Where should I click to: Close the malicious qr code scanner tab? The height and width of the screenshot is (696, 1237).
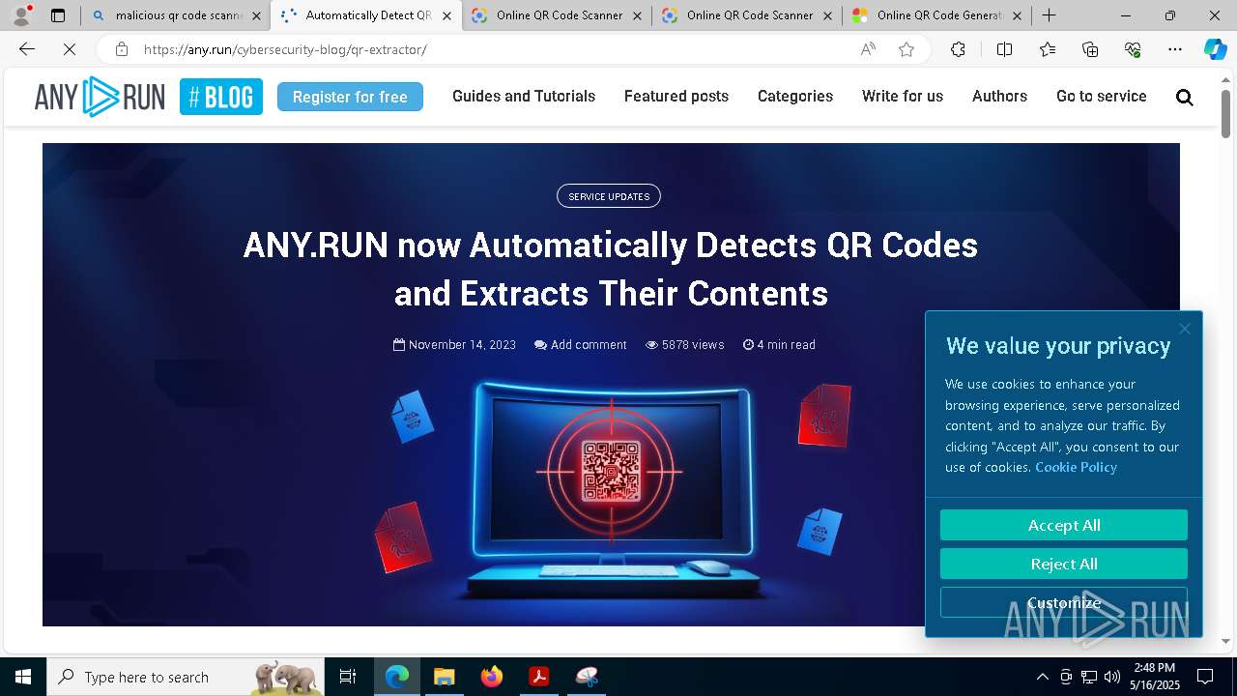(256, 15)
